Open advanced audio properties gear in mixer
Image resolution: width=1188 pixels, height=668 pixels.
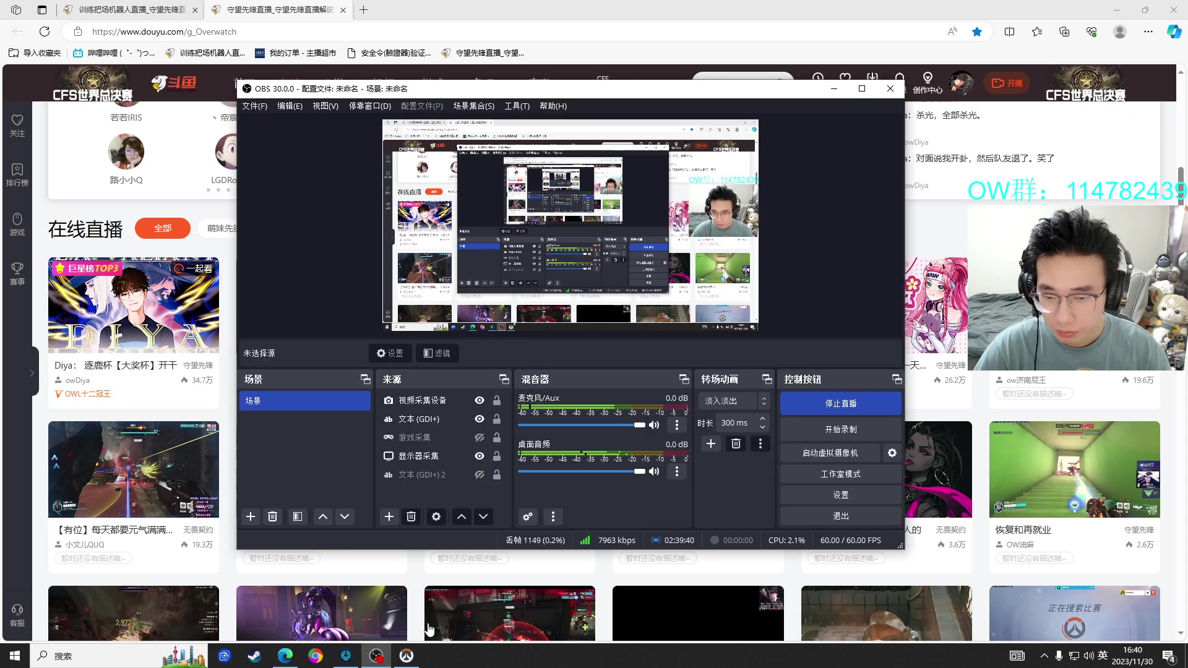[x=528, y=516]
